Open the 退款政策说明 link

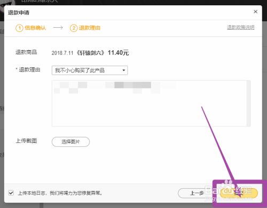[x=240, y=27]
